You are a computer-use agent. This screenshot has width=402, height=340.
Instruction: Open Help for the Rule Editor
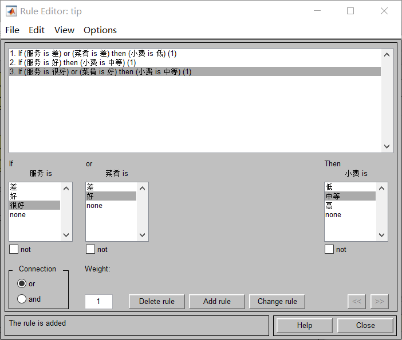(305, 325)
